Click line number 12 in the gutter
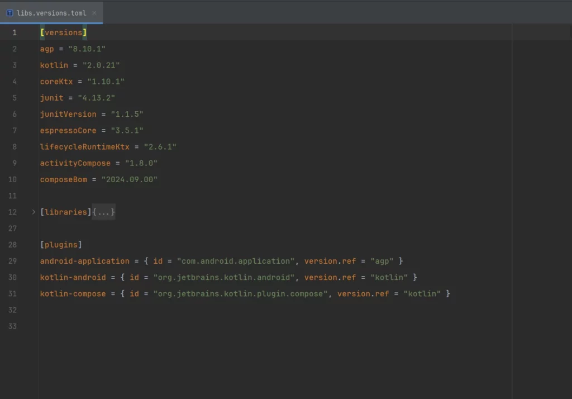 (12, 212)
